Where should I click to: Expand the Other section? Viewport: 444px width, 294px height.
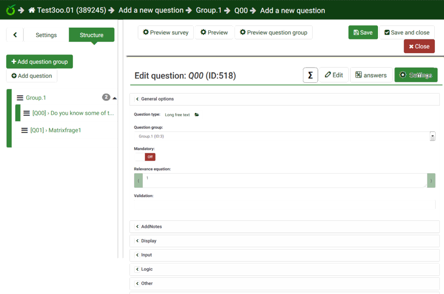pyautogui.click(x=284, y=283)
